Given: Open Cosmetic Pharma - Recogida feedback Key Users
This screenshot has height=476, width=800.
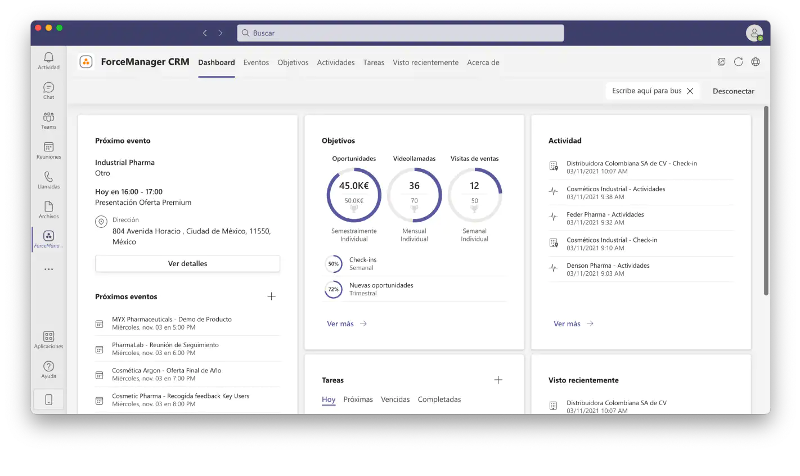Looking at the screenshot, I should 187,400.
